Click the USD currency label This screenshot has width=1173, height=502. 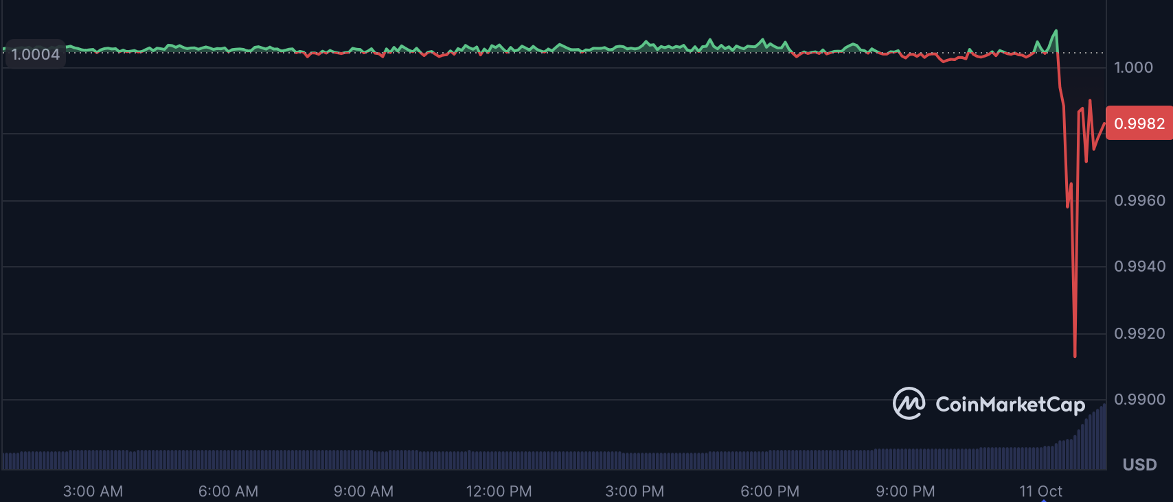click(x=1139, y=465)
